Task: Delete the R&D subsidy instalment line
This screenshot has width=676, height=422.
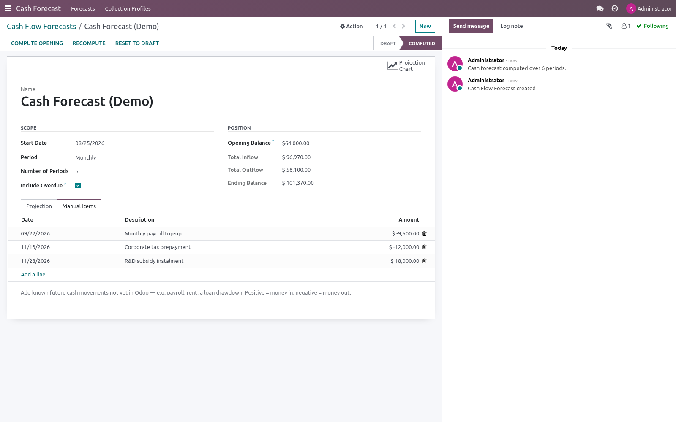Action: tap(425, 261)
